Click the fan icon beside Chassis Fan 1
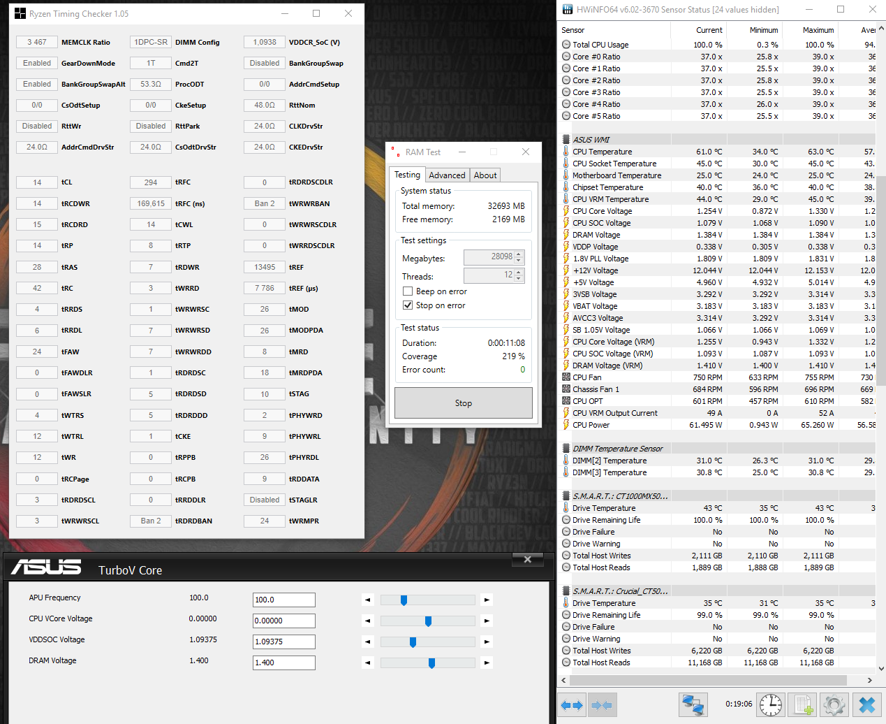Screen dimensions: 886x724 pyautogui.click(x=566, y=389)
